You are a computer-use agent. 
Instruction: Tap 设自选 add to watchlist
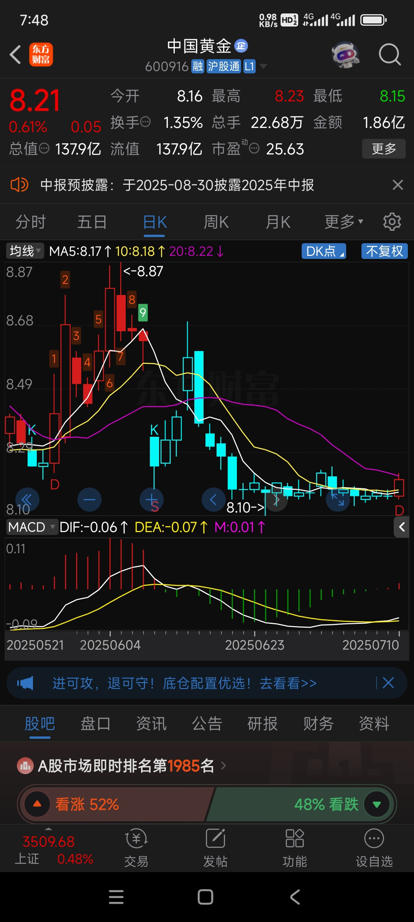click(x=374, y=848)
